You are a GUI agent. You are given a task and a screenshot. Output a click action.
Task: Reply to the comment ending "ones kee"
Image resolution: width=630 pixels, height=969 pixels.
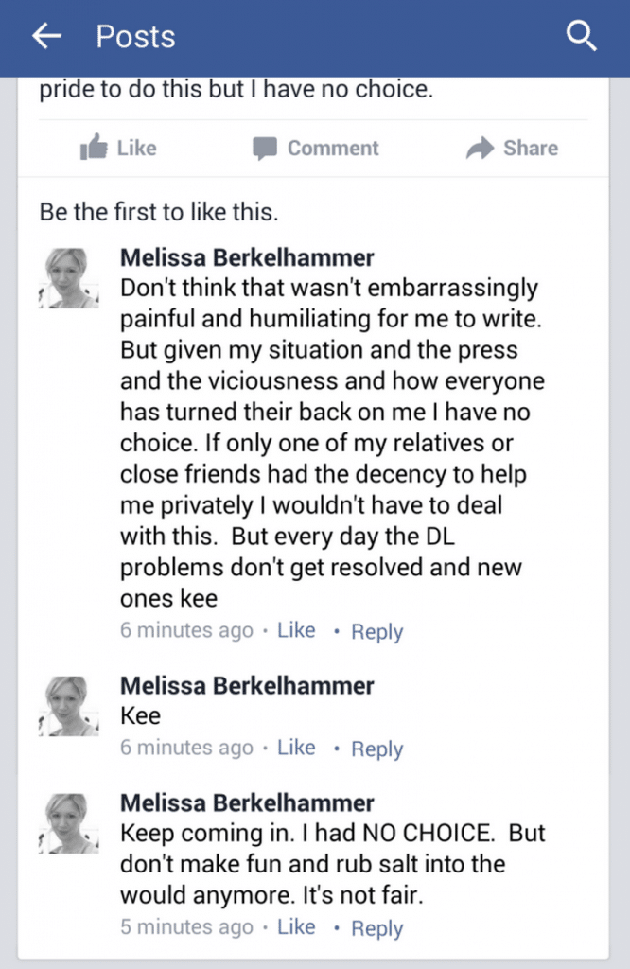click(x=376, y=631)
